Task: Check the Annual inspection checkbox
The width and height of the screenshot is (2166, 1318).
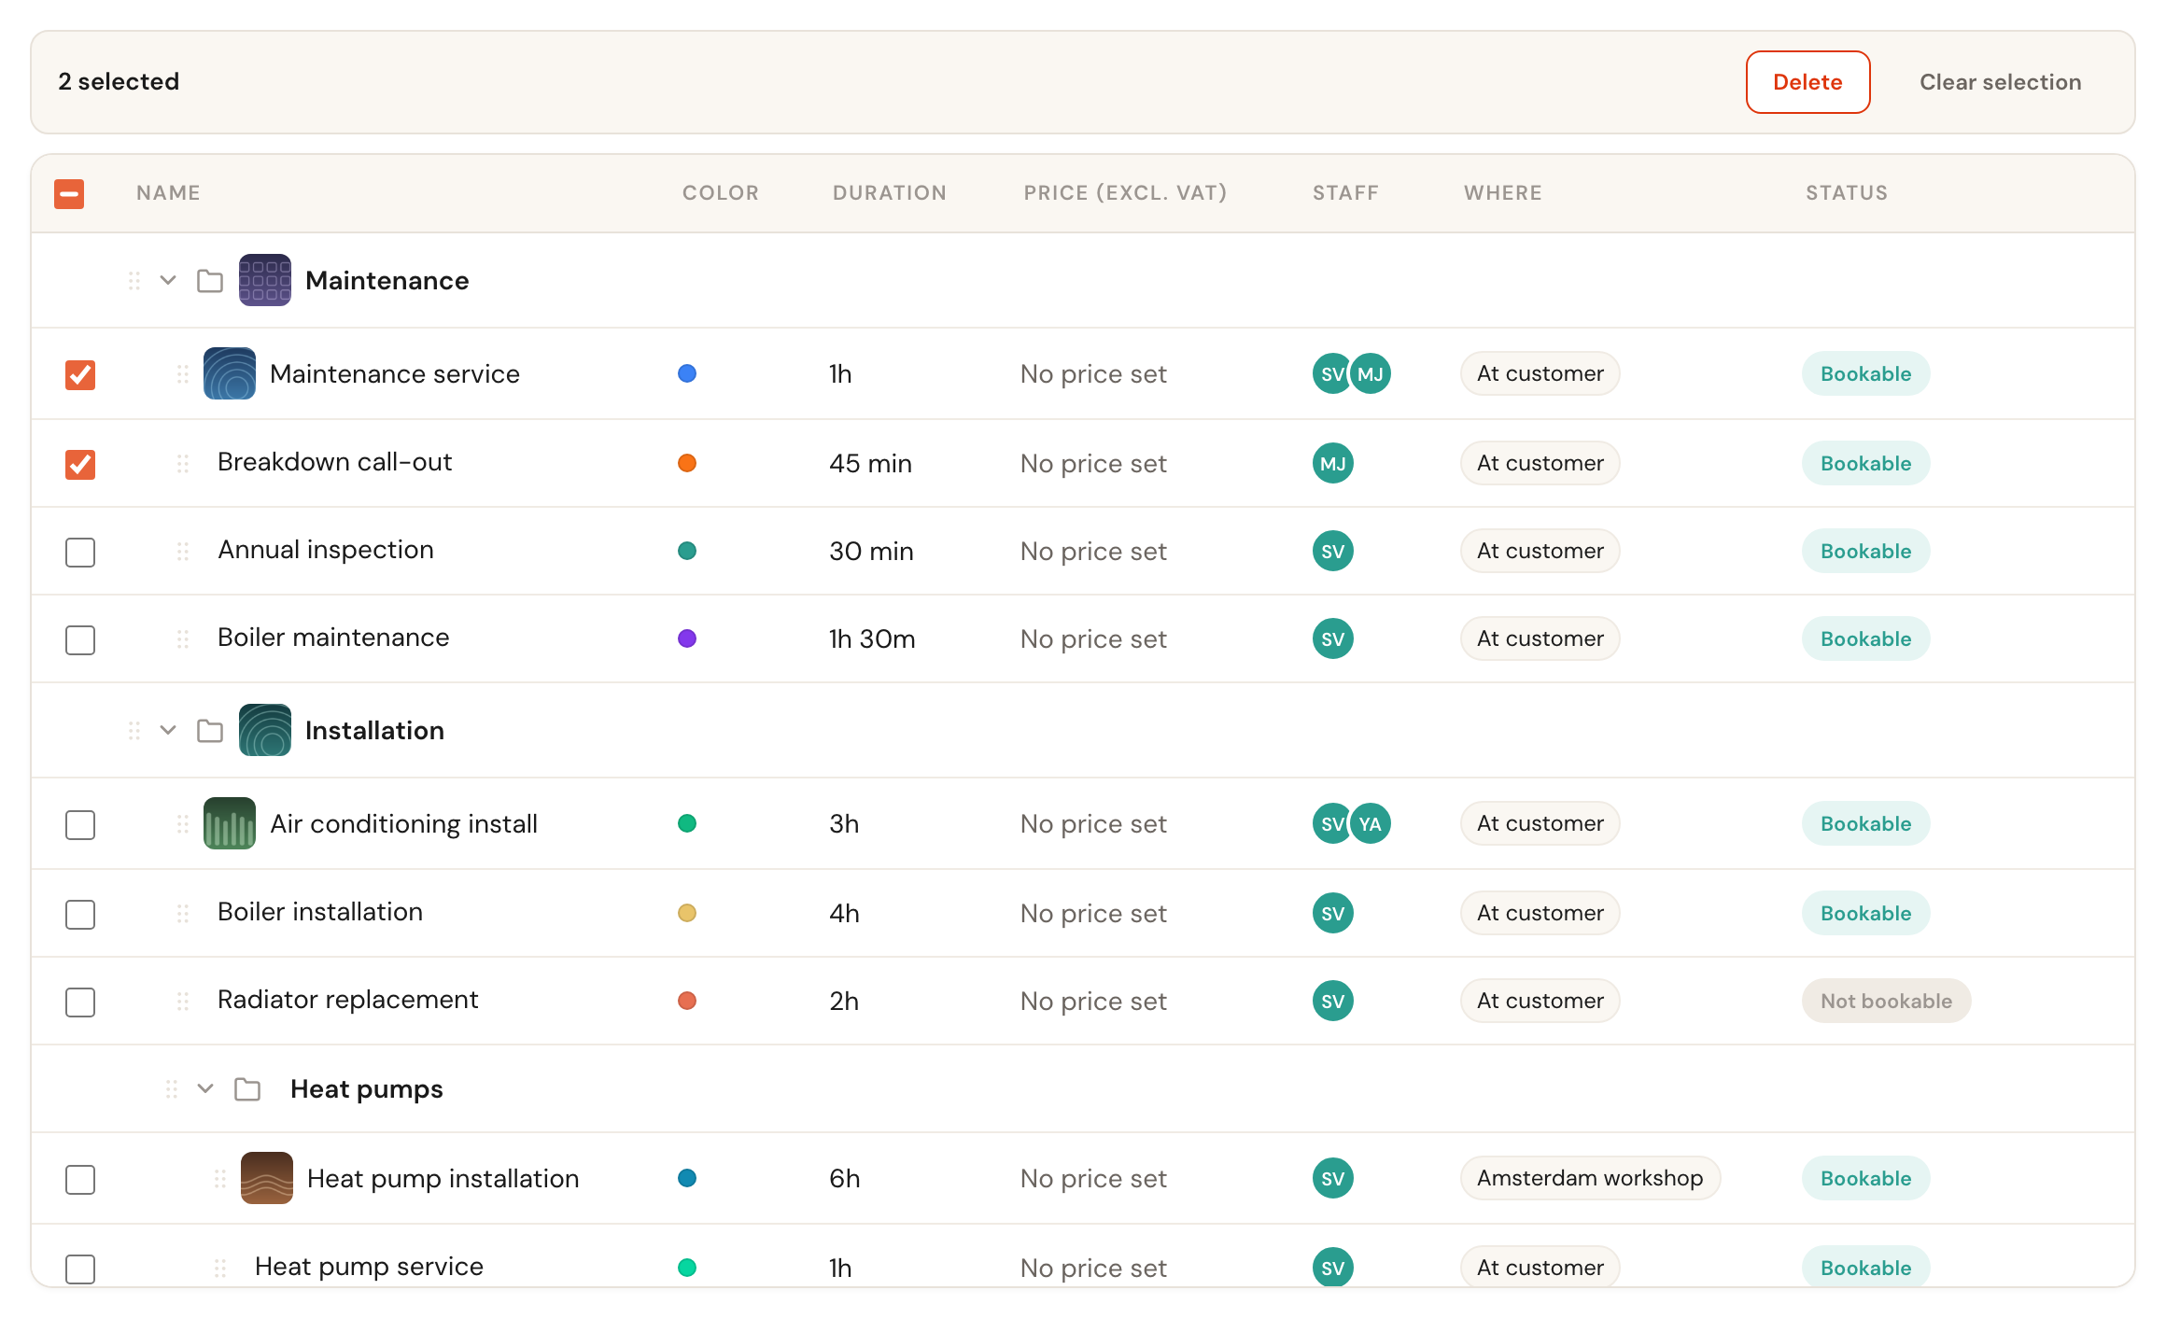Action: 80,552
